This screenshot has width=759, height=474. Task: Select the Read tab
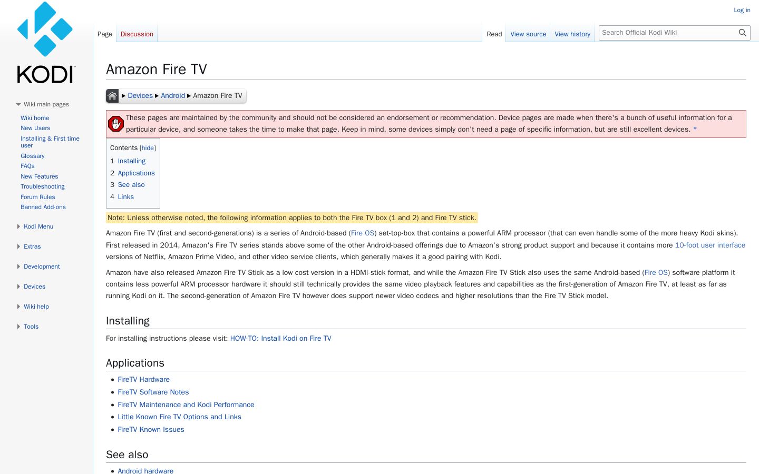click(494, 34)
